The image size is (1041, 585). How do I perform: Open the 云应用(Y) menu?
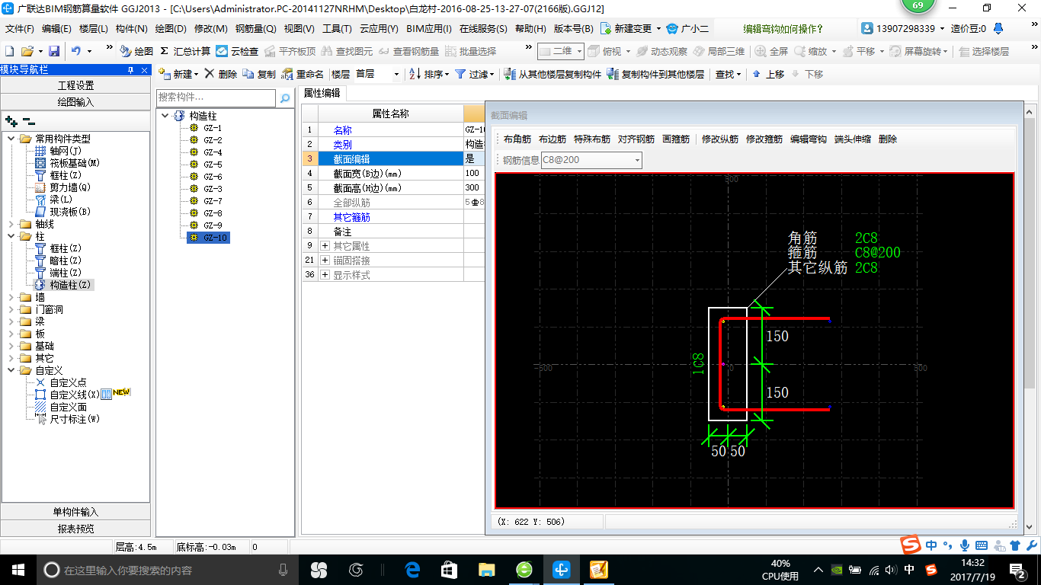click(x=379, y=29)
